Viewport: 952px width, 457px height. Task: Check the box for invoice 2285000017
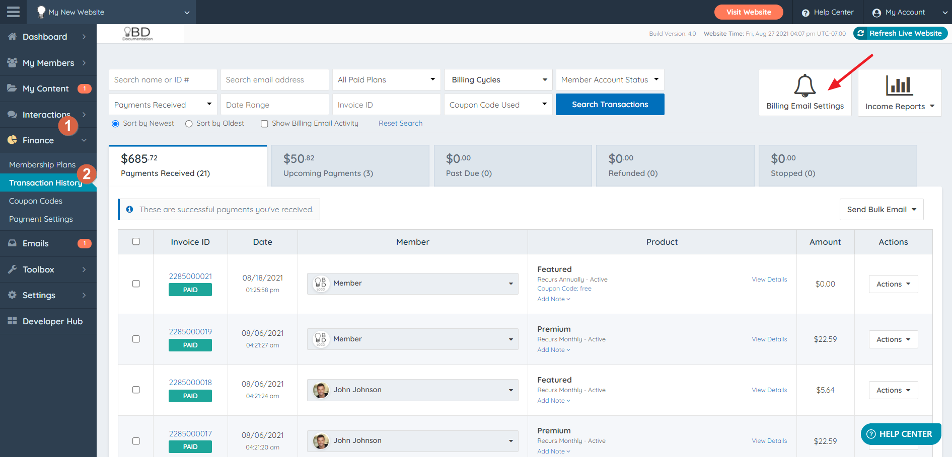pos(136,441)
